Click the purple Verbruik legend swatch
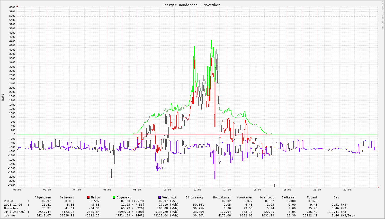Screen dimensions: 385x219 point(160,197)
